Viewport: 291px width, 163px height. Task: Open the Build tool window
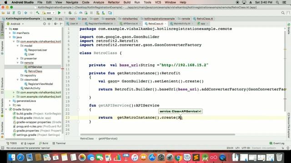(44, 143)
